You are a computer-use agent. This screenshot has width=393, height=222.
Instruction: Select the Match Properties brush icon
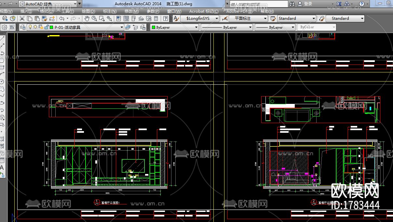[x=45, y=18]
